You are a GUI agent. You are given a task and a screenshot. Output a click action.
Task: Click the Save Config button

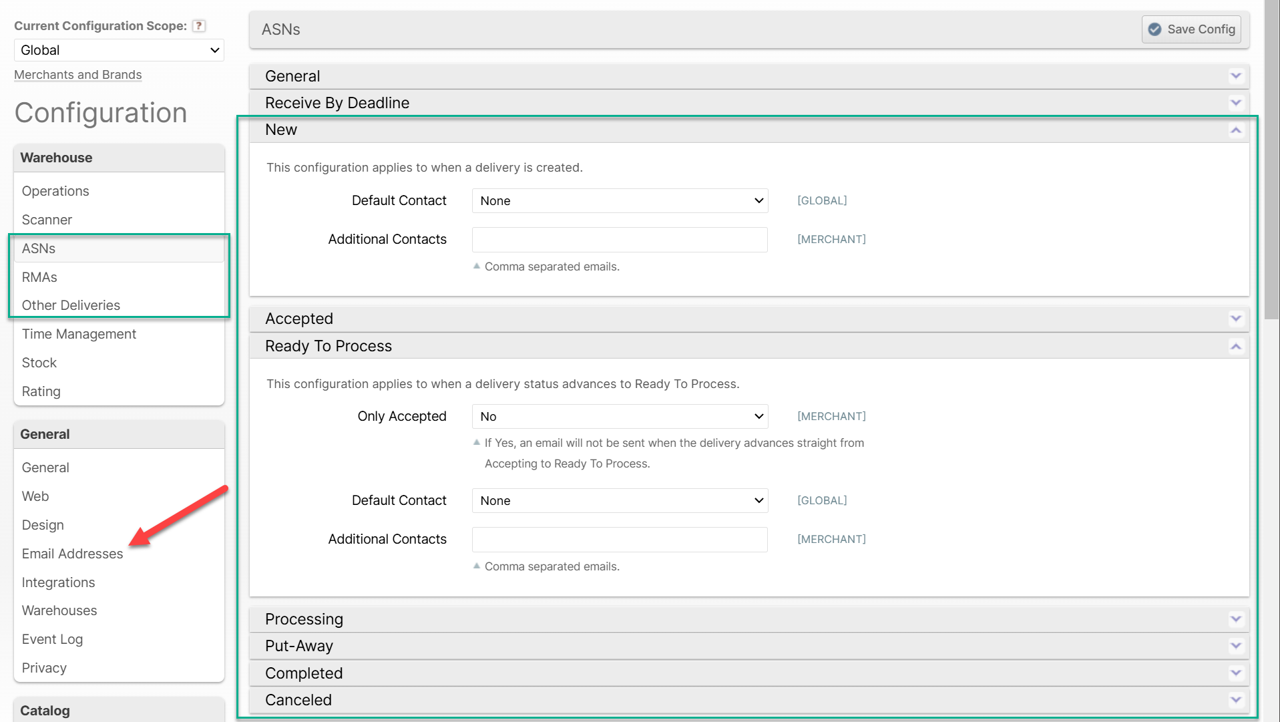pos(1191,29)
